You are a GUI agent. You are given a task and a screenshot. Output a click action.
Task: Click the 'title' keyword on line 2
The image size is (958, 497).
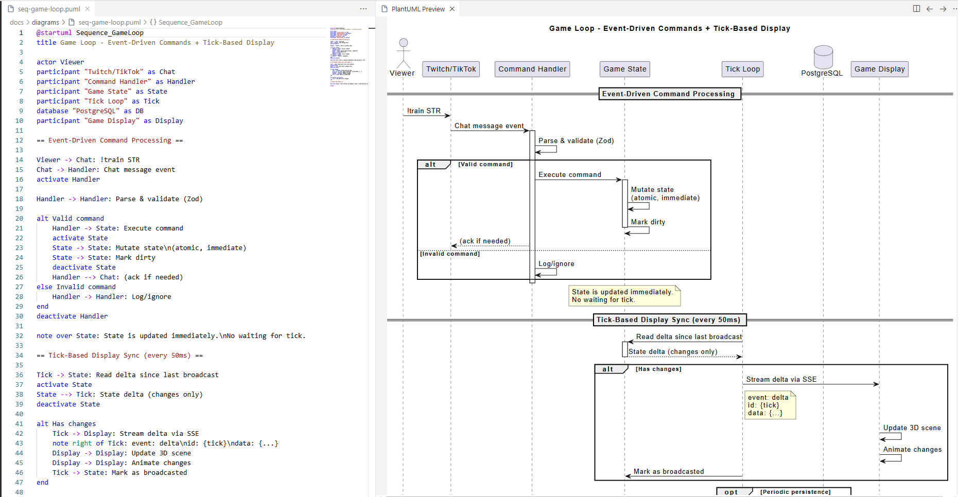pyautogui.click(x=46, y=42)
